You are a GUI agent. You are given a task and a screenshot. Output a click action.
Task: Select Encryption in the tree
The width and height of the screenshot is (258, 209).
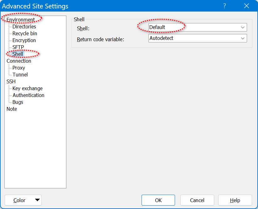point(24,40)
